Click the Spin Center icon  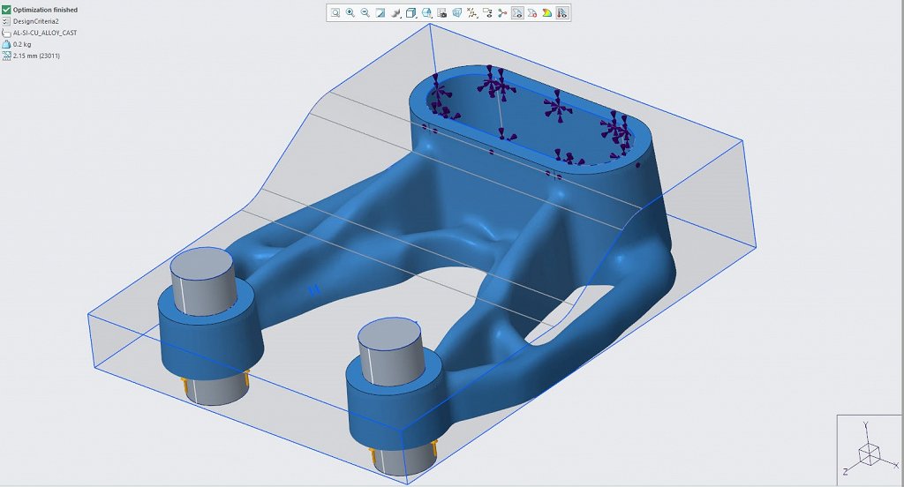(502, 13)
